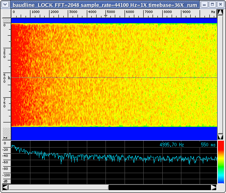This screenshot has width=226, height=193.
Task: Click the dB unit label on spectrum axis
Action: tap(5, 181)
